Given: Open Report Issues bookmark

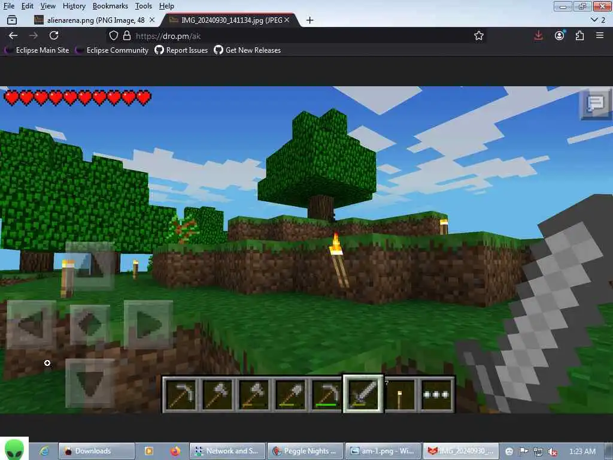Looking at the screenshot, I should 181,50.
